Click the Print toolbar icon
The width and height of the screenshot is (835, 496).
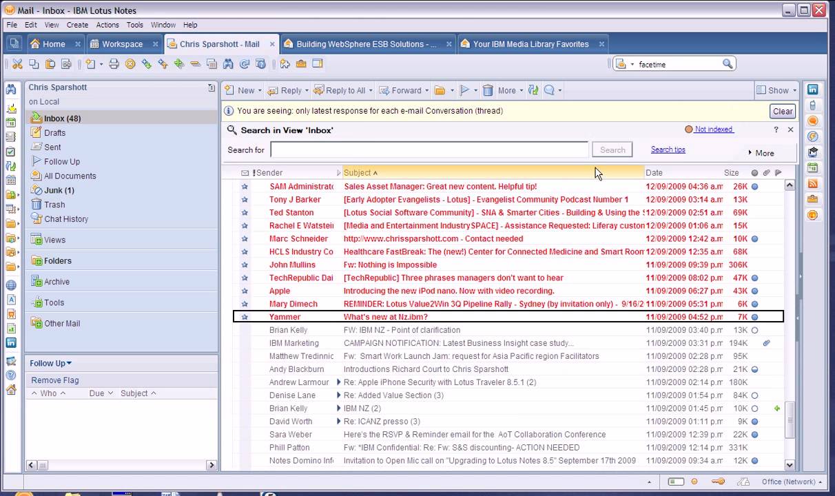pyautogui.click(x=114, y=64)
